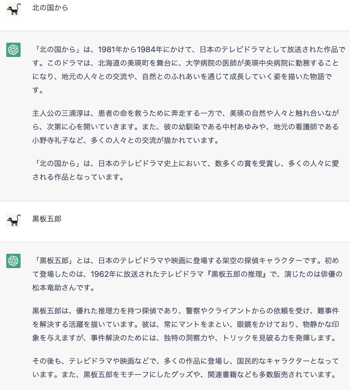
Task: Click the paragraph about 数多くの賞を受賞し
Action: tap(186, 170)
